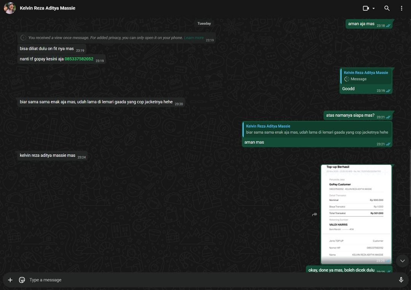Click the chat scrollbar on the right
This screenshot has width=411, height=290.
(409, 183)
